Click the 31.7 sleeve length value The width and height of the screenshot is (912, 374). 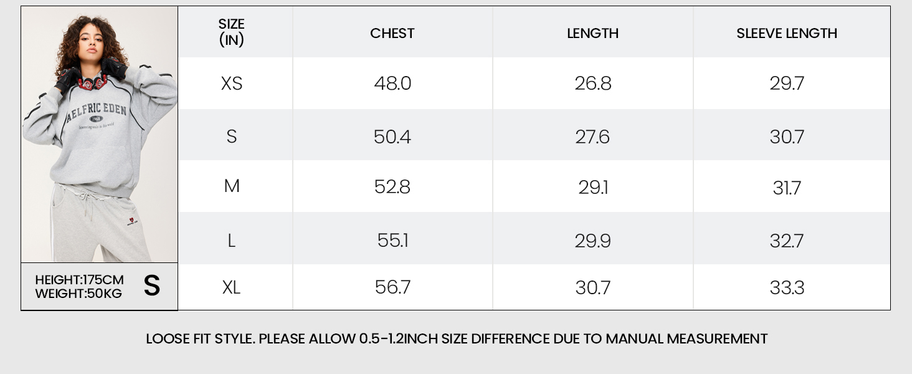(x=787, y=187)
